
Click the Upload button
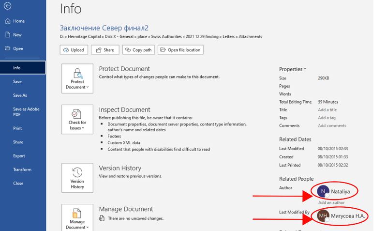pos(74,50)
